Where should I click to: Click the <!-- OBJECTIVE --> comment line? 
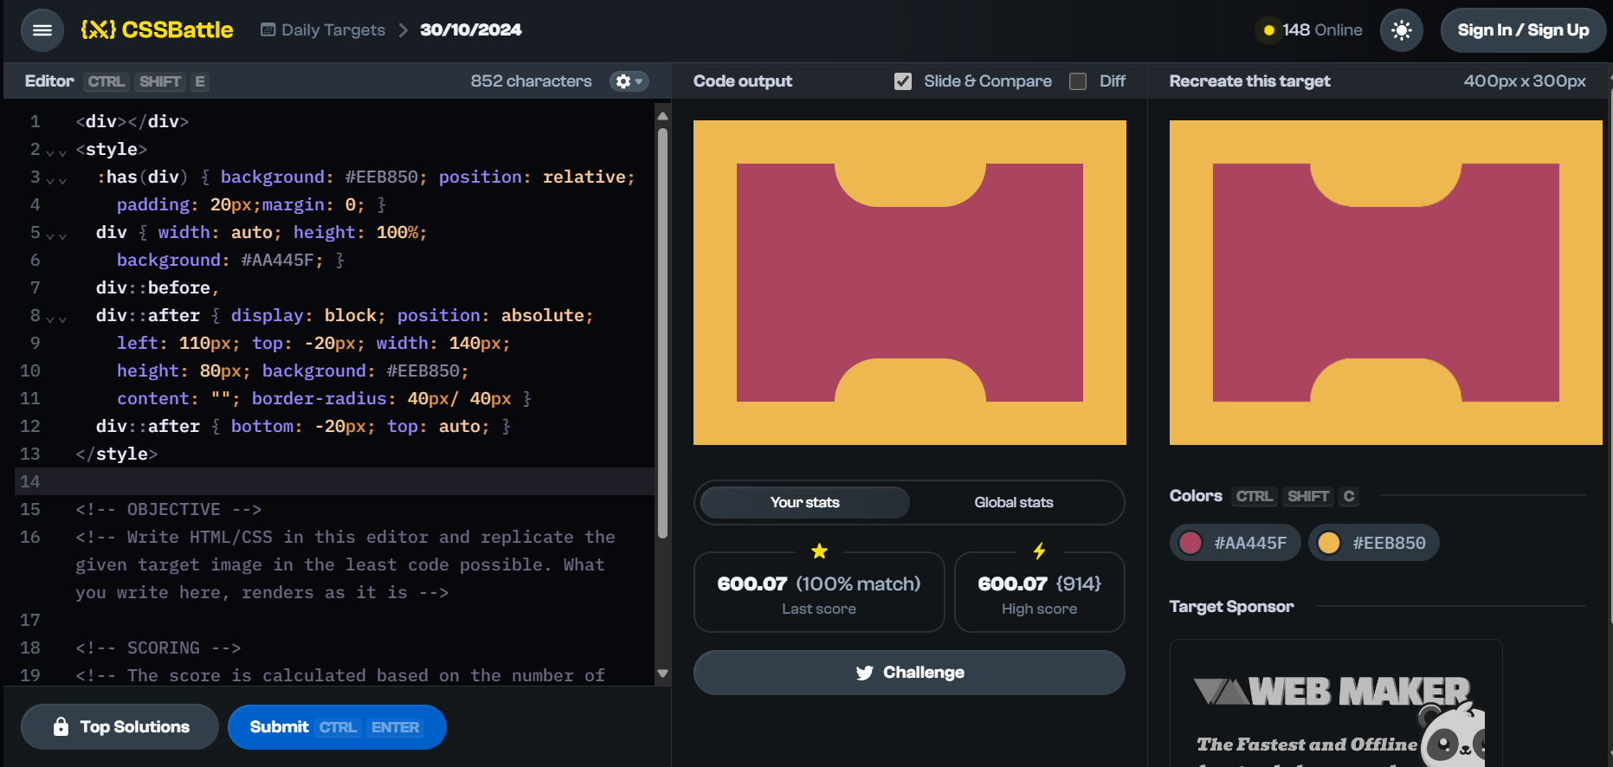[168, 509]
